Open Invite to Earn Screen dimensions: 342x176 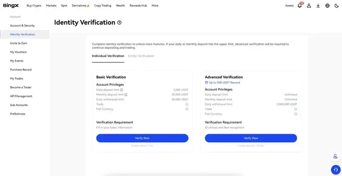coord(18,43)
